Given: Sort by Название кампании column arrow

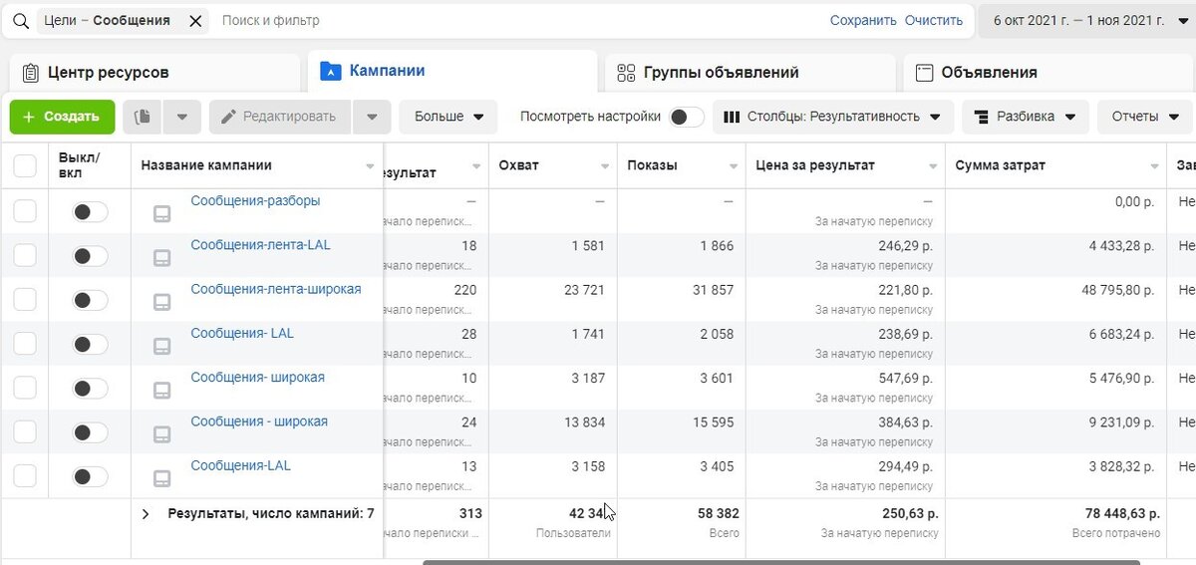Looking at the screenshot, I should point(371,166).
